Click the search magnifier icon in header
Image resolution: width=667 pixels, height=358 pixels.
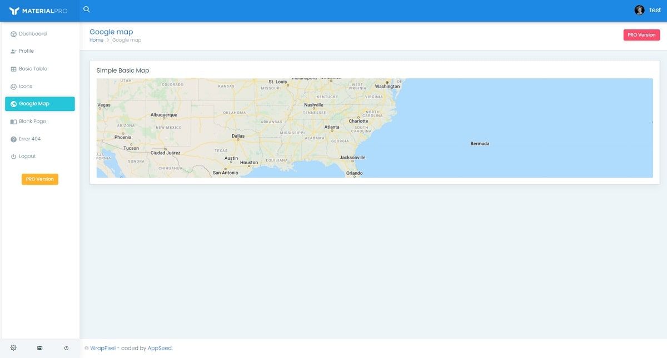pyautogui.click(x=86, y=9)
